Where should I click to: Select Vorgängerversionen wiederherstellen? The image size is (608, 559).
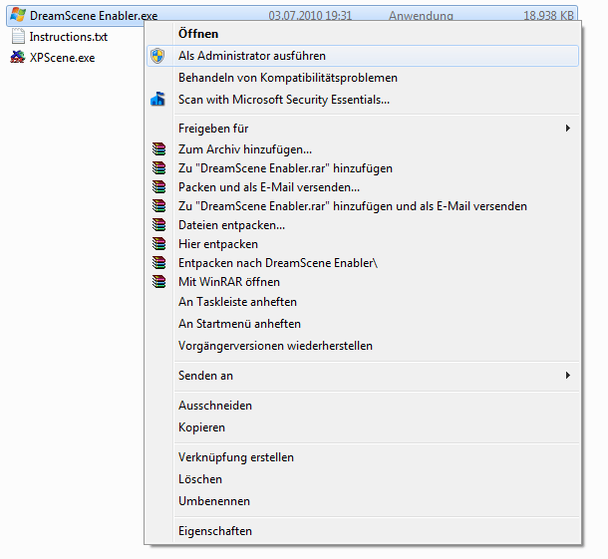pyautogui.click(x=275, y=346)
